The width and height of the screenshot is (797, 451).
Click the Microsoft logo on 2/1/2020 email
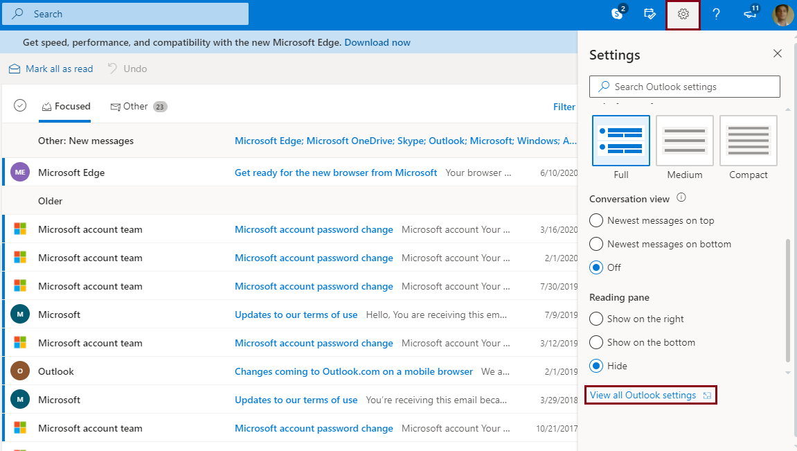coord(20,258)
